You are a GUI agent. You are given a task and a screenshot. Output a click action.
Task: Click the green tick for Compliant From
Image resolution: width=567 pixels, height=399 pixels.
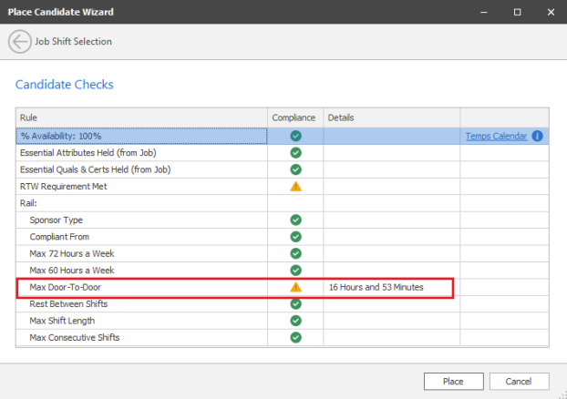pos(295,237)
